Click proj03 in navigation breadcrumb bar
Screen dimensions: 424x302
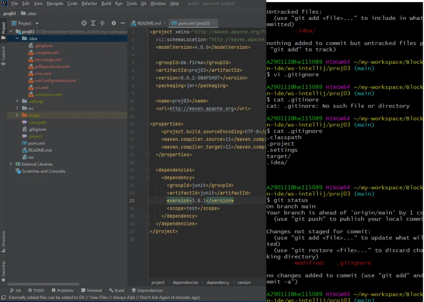coord(10,14)
